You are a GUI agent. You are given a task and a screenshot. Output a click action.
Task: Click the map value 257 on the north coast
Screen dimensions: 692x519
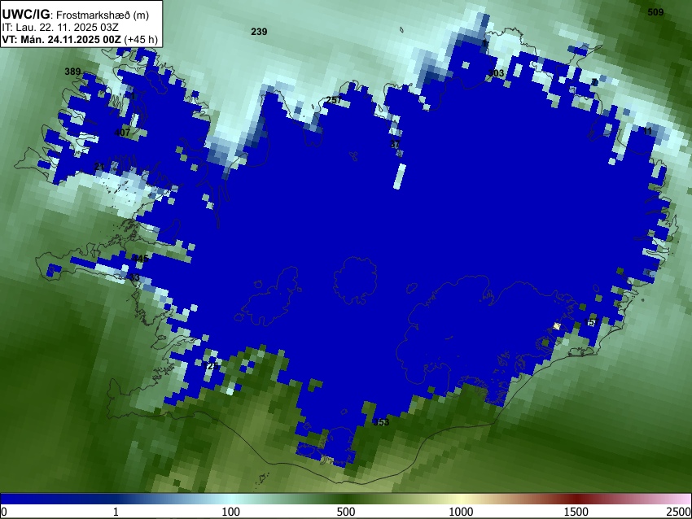(334, 100)
